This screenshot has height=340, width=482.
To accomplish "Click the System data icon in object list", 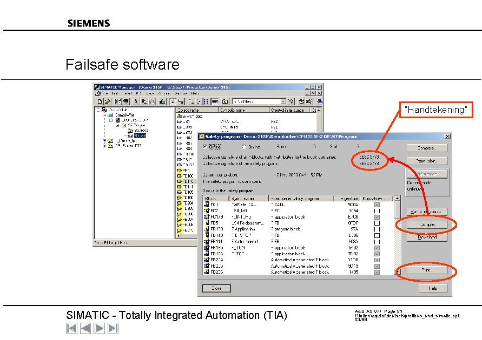I will pyautogui.click(x=180, y=116).
